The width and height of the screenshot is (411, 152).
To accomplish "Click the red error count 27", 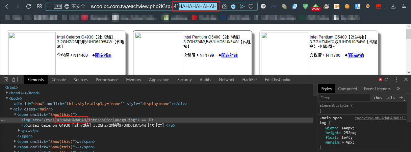I will click(x=383, y=80).
